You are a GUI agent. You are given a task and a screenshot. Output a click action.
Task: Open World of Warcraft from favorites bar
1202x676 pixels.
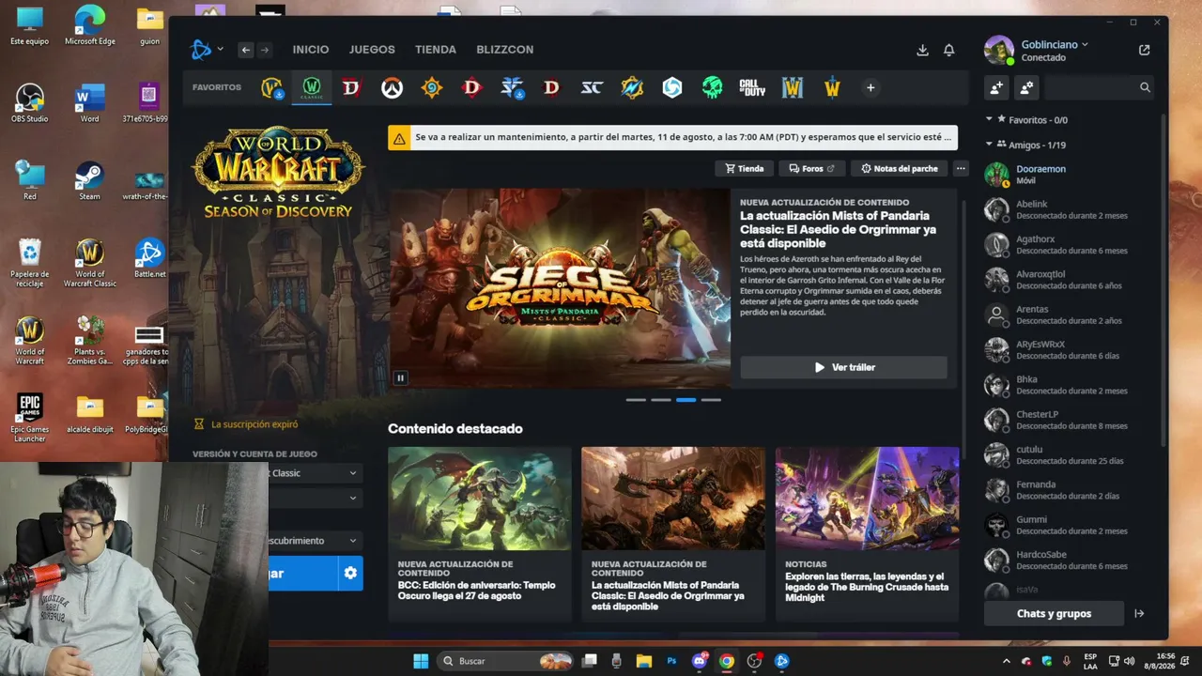click(x=271, y=88)
